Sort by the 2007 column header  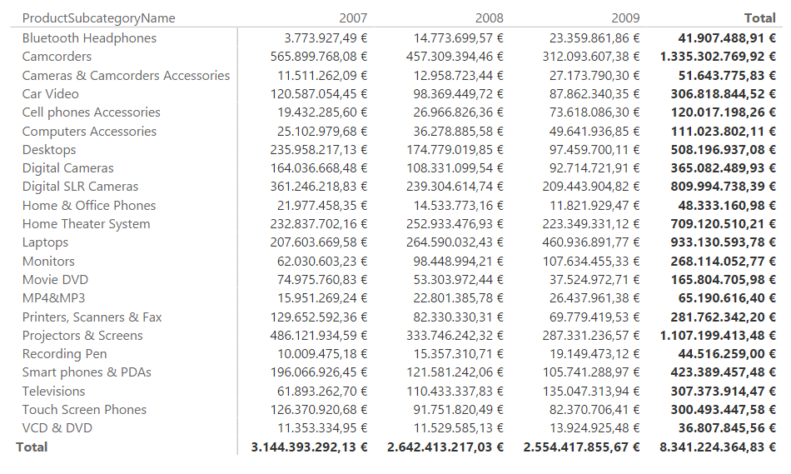click(353, 18)
